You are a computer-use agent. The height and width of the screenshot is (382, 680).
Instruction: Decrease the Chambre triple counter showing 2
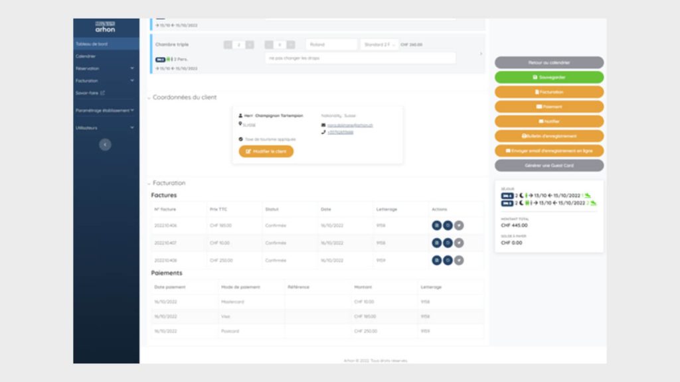tap(228, 44)
